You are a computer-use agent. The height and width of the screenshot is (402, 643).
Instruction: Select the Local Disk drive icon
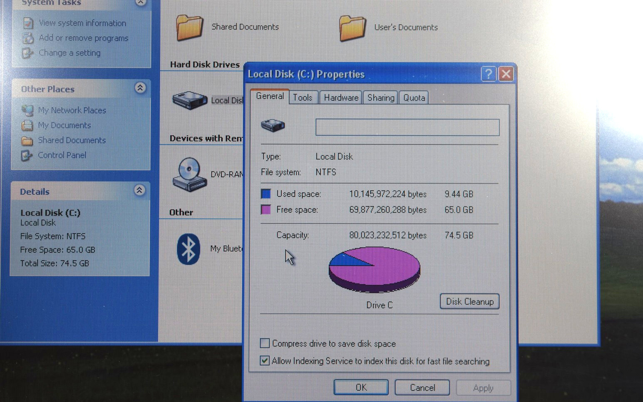(190, 100)
